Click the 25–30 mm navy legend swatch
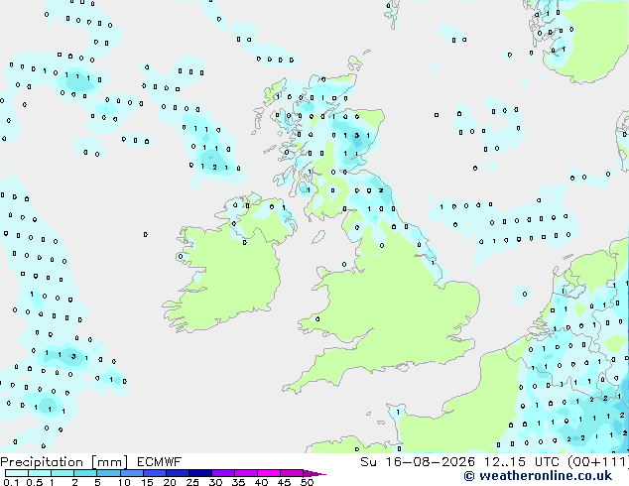 point(199,473)
